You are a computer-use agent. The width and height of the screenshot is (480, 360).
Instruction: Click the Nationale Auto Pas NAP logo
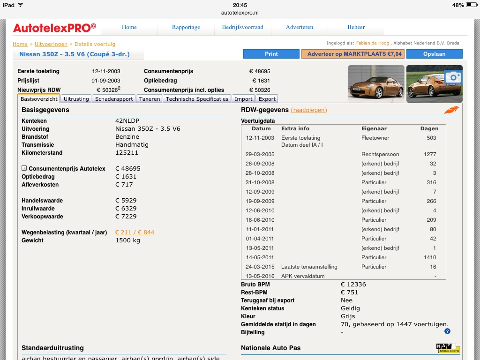448,348
